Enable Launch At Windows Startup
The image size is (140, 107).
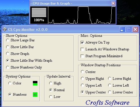click(82, 49)
